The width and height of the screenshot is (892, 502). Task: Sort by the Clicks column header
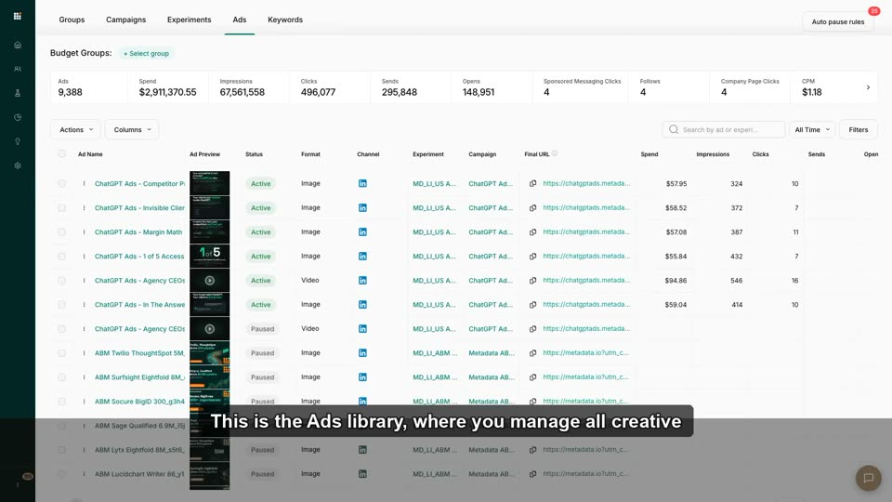point(760,154)
